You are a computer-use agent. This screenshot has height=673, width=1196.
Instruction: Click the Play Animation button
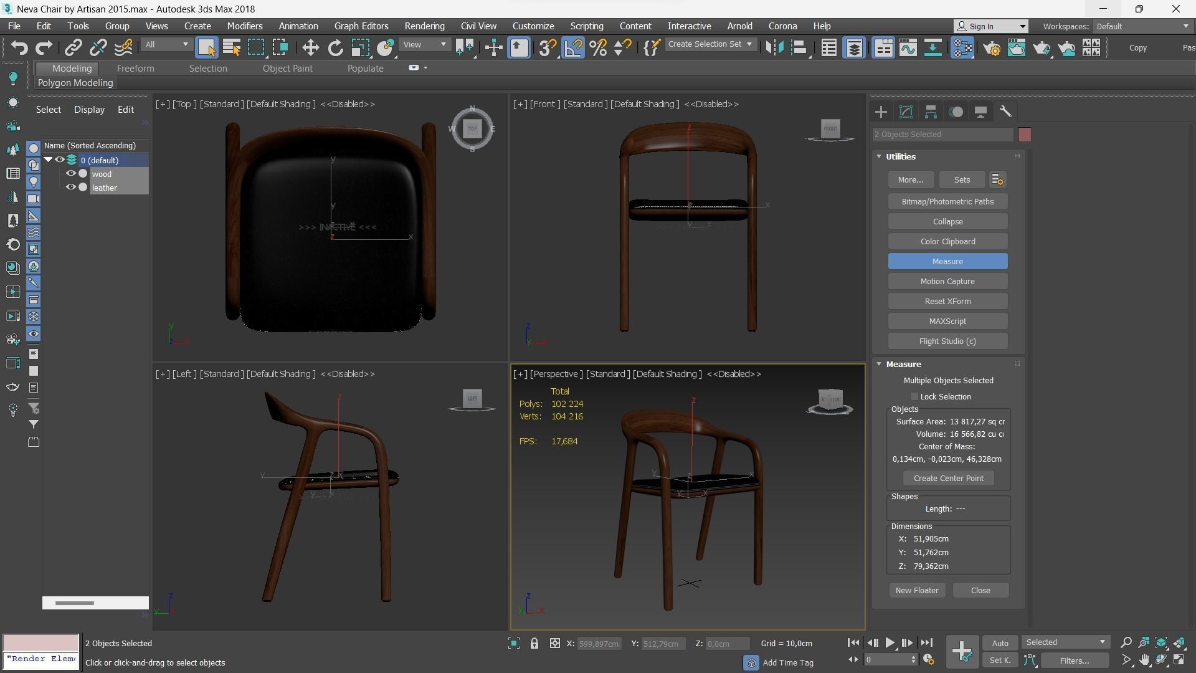pyautogui.click(x=890, y=642)
